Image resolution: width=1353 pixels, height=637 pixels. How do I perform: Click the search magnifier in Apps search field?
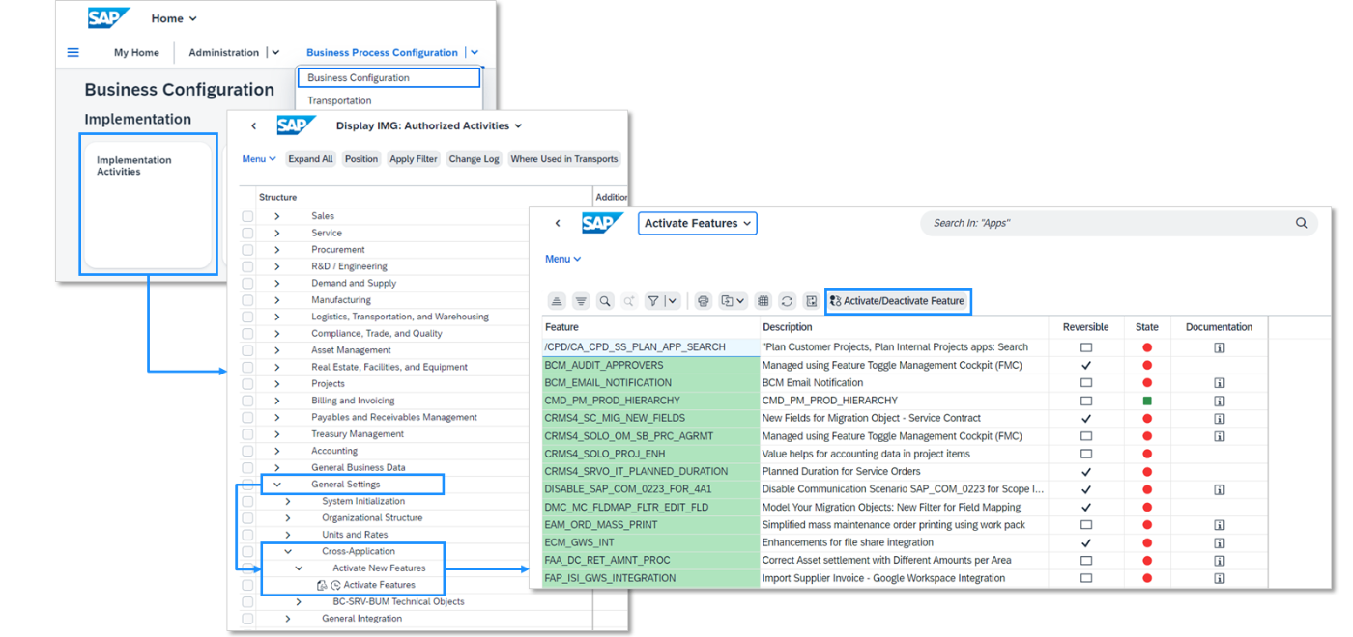[1301, 223]
